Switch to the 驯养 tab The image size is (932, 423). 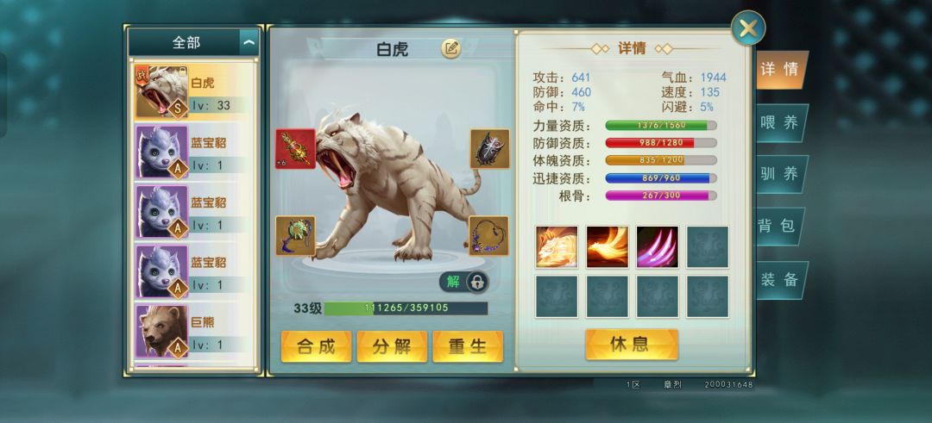coord(780,174)
